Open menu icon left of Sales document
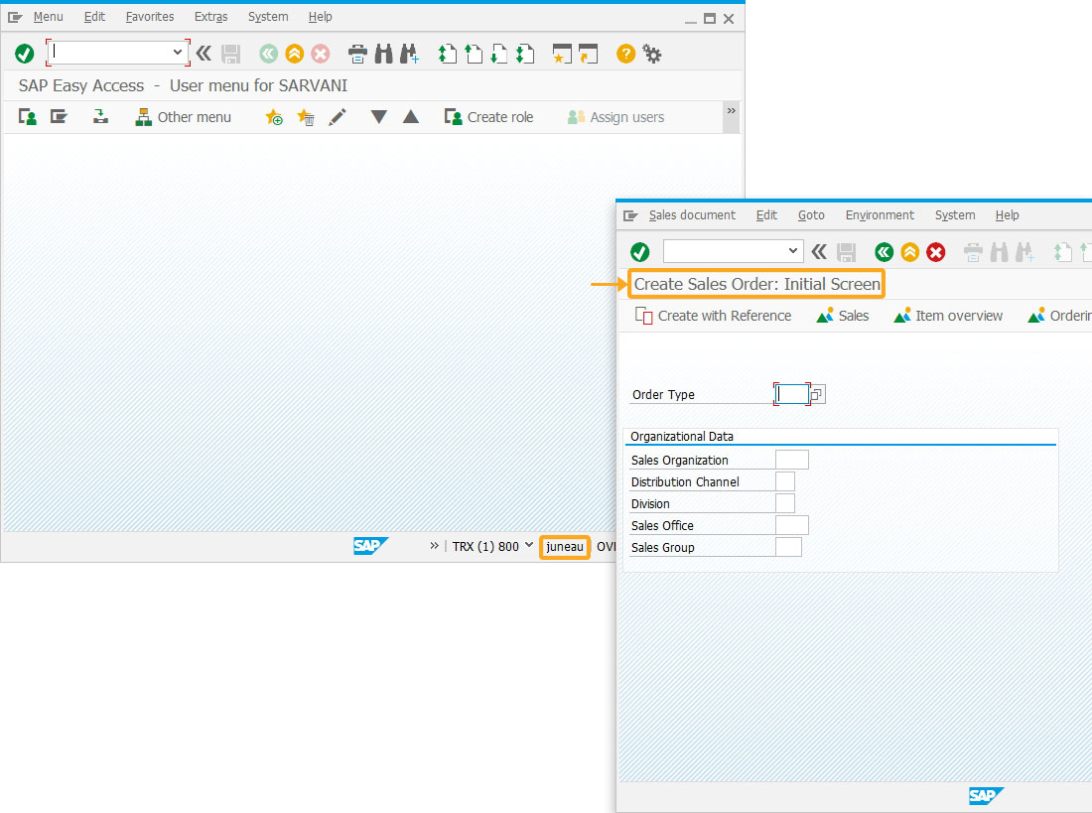 630,216
